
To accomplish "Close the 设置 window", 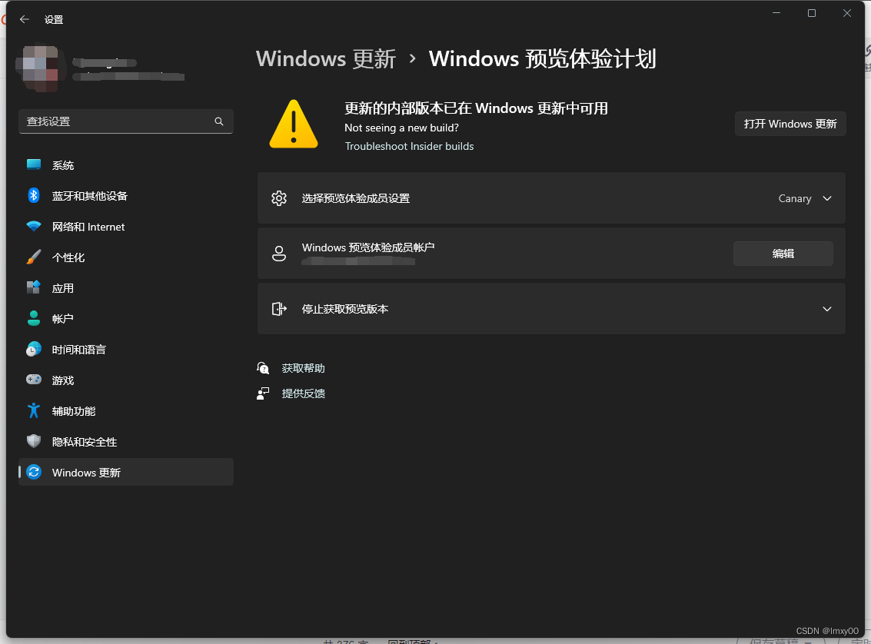I will [846, 13].
